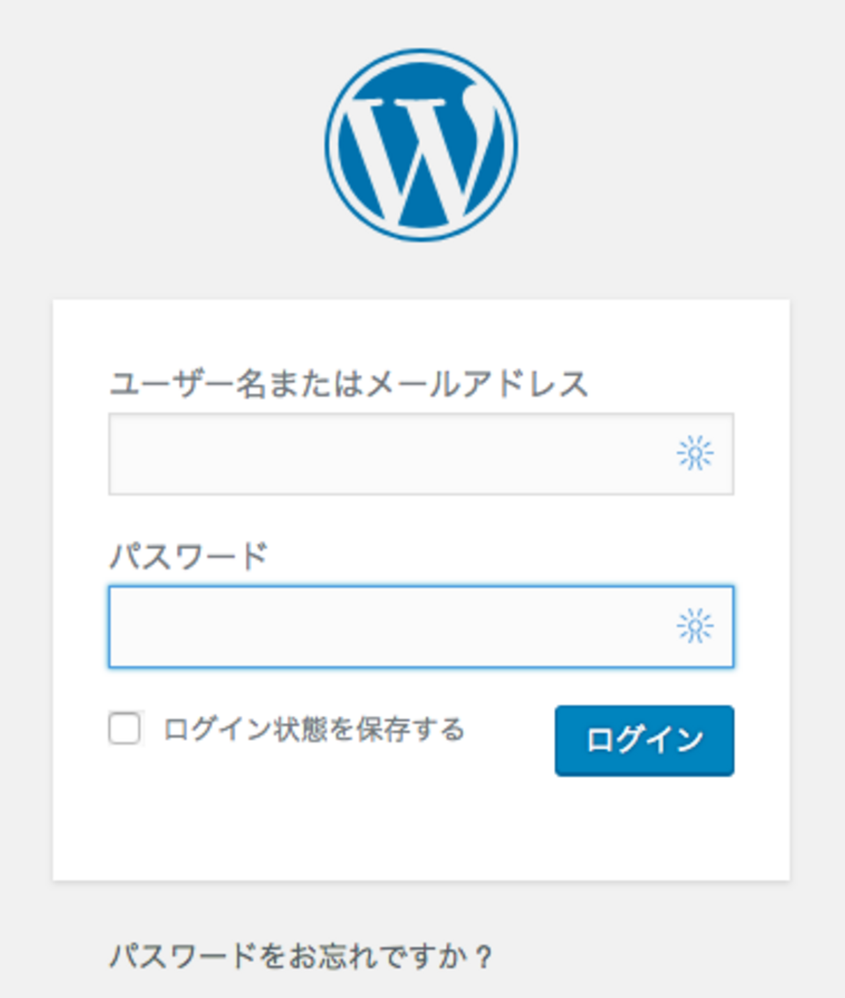Click the パスワード label above the field
Viewport: 845px width, 998px height.
pyautogui.click(x=188, y=557)
